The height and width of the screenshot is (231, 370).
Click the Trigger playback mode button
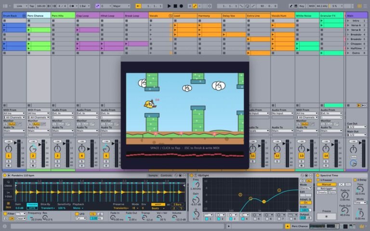pyautogui.click(x=32, y=205)
